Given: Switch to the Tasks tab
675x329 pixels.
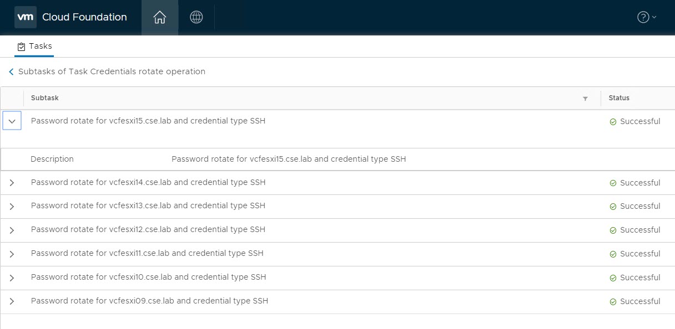Looking at the screenshot, I should point(40,46).
